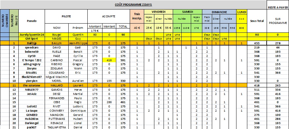The image size is (289, 129).
Task: Select the name cell BAILLIN
Action: pos(57,43)
